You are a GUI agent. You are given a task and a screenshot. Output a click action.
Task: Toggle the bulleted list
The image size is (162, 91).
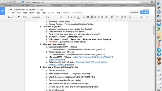(x=117, y=17)
